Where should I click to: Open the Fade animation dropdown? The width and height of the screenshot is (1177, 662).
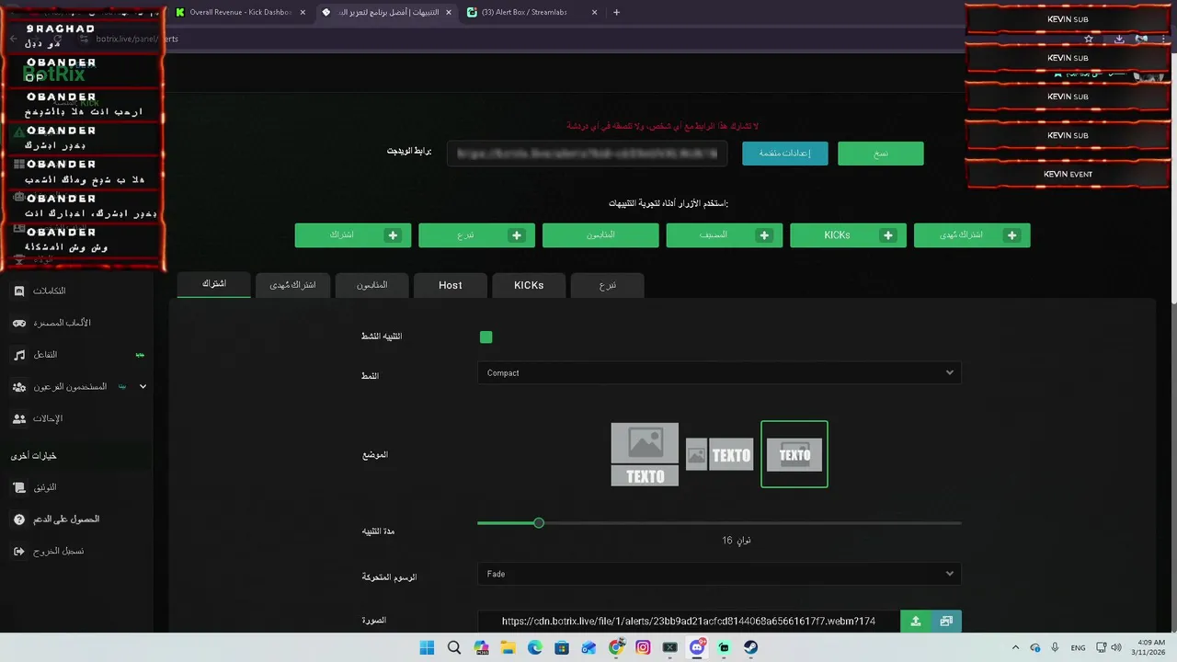coord(719,574)
